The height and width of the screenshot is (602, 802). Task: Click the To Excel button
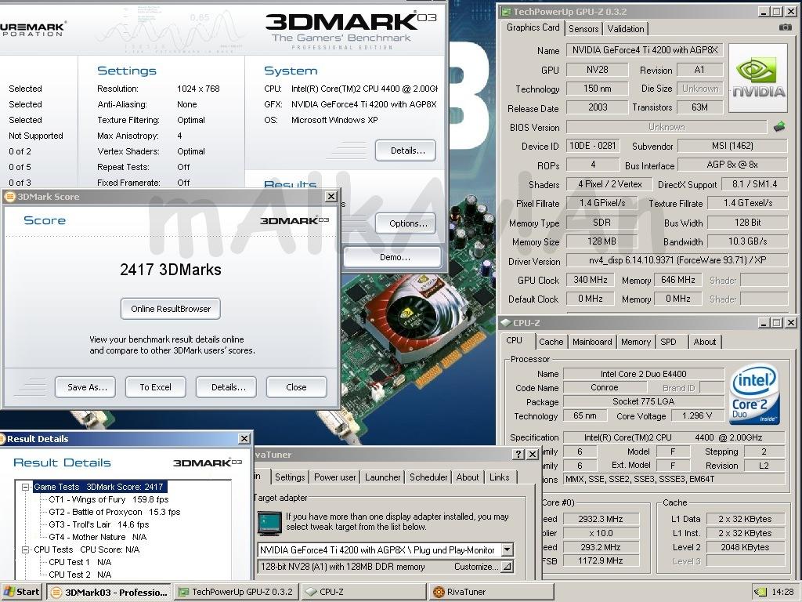pos(156,387)
